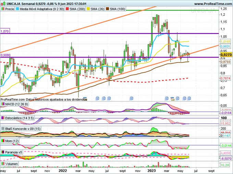Click the 1,2 price axis label
Screen dimensions: 233x174
pos(223,14)
